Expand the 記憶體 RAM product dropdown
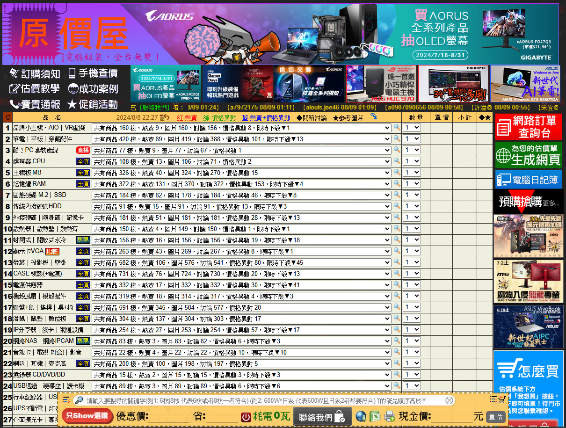This screenshot has height=428, width=566. point(241,184)
